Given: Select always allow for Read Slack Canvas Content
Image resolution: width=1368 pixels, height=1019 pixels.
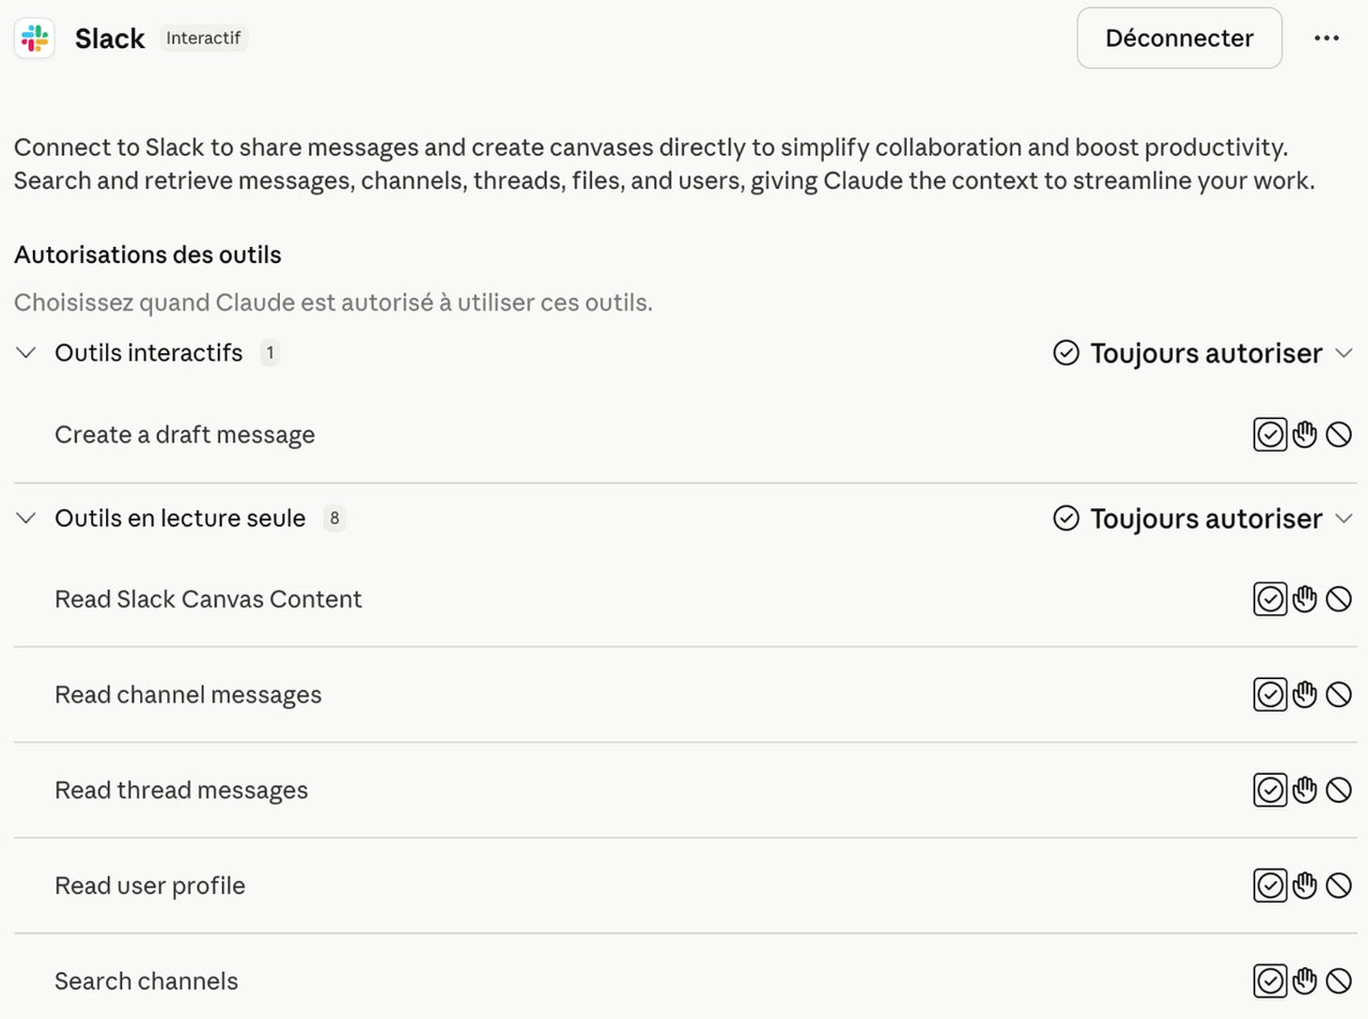Looking at the screenshot, I should 1270,599.
